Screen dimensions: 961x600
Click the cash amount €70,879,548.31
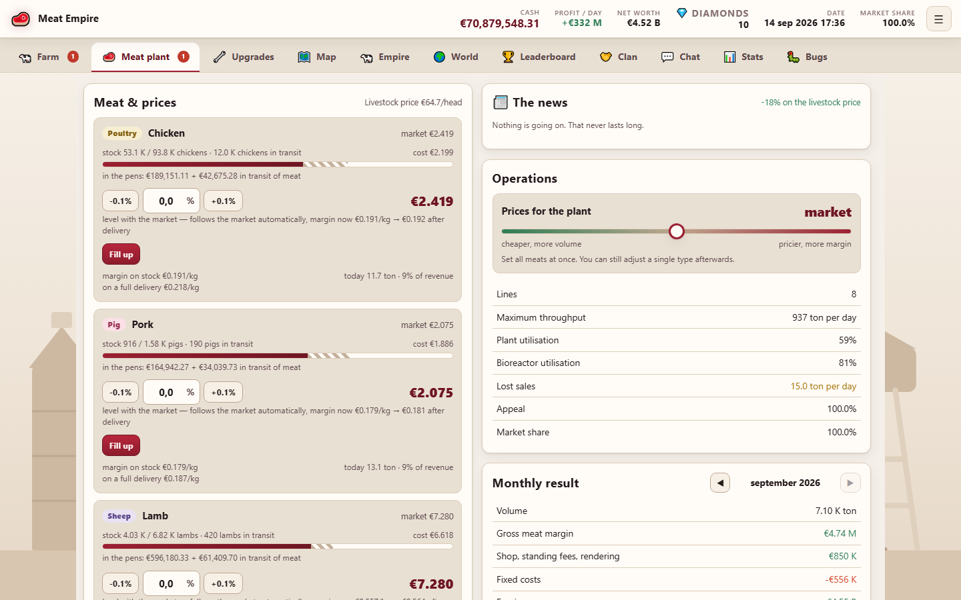pyautogui.click(x=499, y=23)
